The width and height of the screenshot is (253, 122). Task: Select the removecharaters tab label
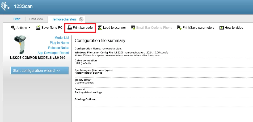coord(65,19)
